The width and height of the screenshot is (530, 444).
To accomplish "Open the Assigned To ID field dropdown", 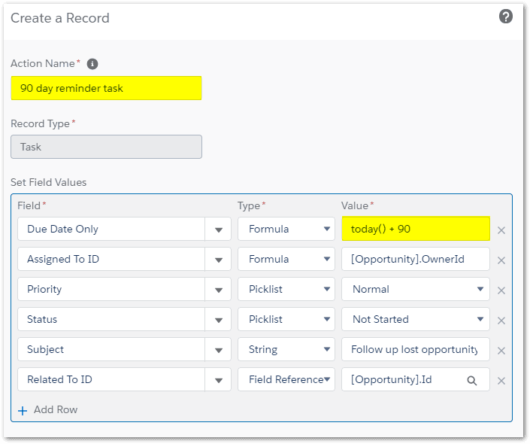I will [218, 260].
